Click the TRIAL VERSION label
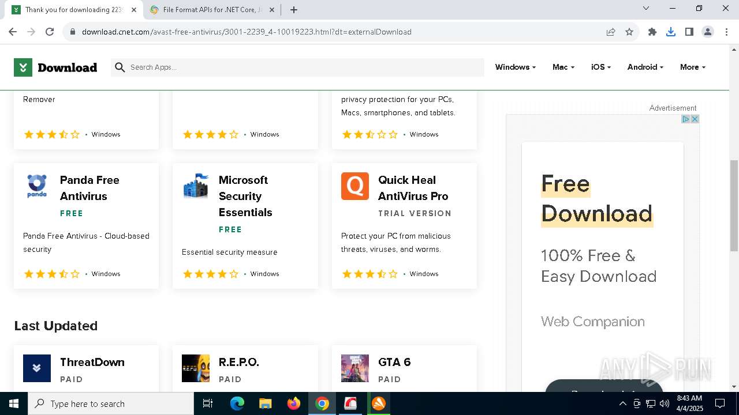The image size is (739, 415). pyautogui.click(x=415, y=213)
